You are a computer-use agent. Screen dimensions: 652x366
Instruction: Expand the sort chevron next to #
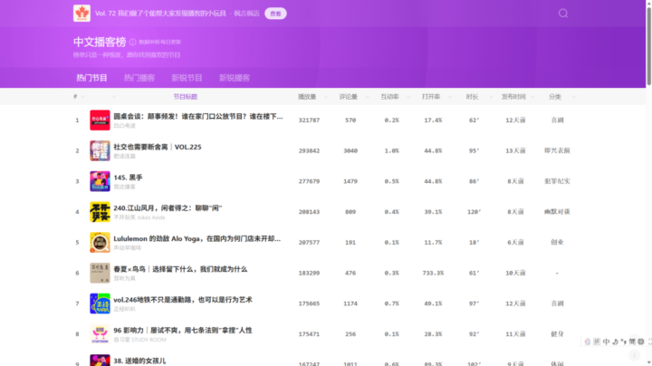pyautogui.click(x=82, y=97)
